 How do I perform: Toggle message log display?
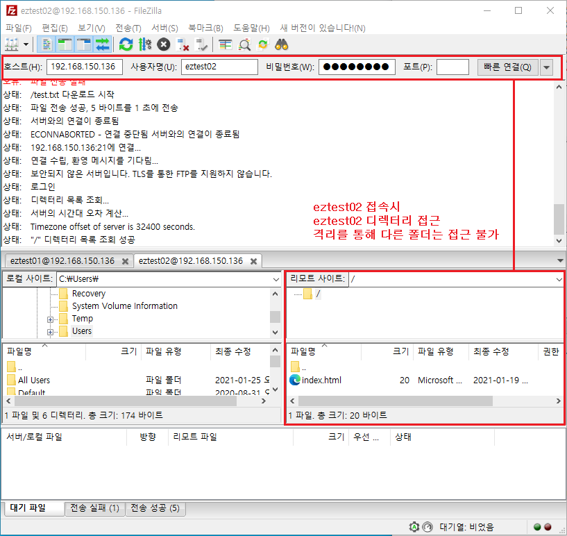(x=46, y=45)
